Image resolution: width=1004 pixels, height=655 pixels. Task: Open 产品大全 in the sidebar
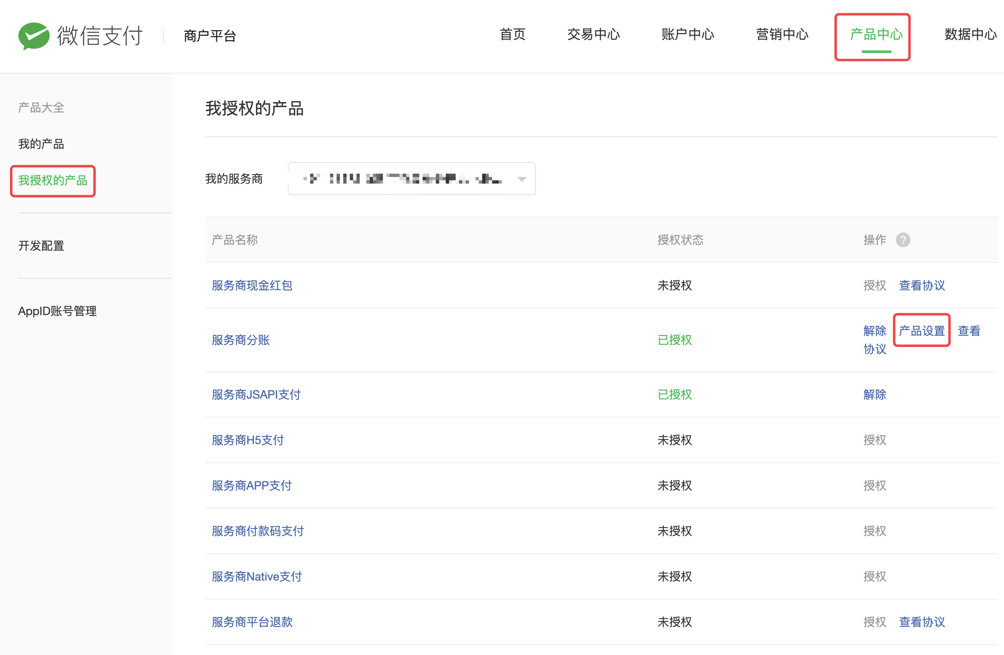(x=41, y=108)
